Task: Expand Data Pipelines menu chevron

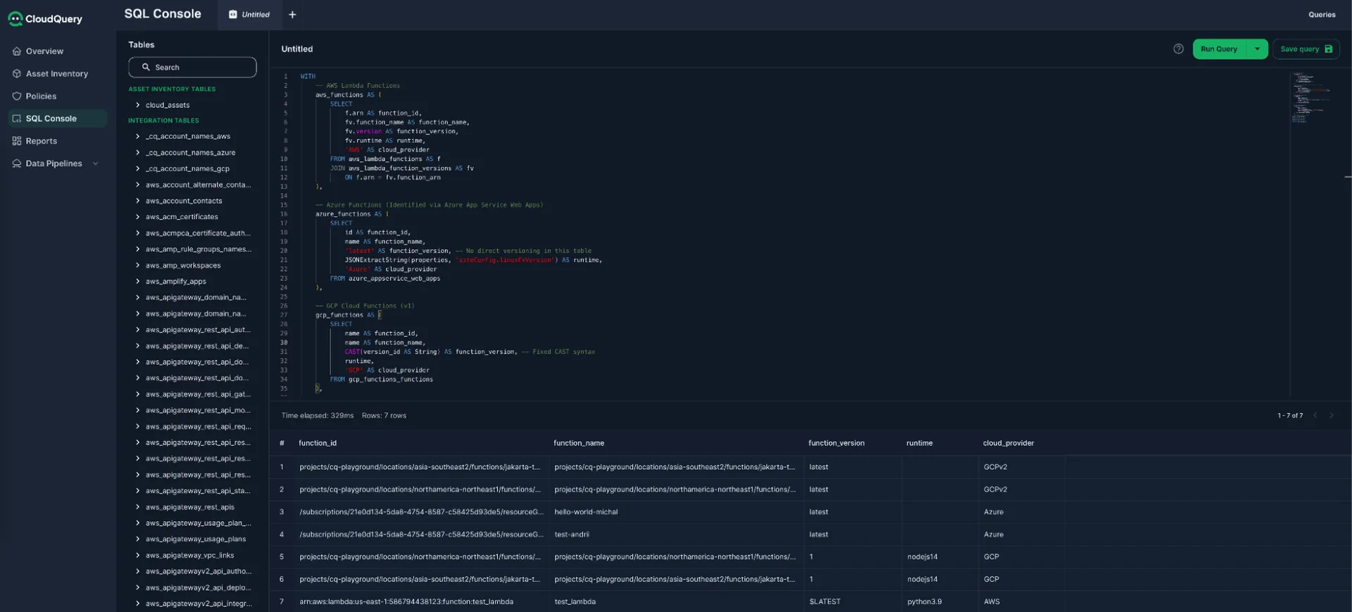Action: click(96, 163)
